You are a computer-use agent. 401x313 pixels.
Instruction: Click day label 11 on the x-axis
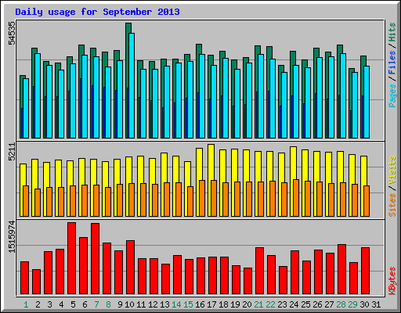pos(141,304)
